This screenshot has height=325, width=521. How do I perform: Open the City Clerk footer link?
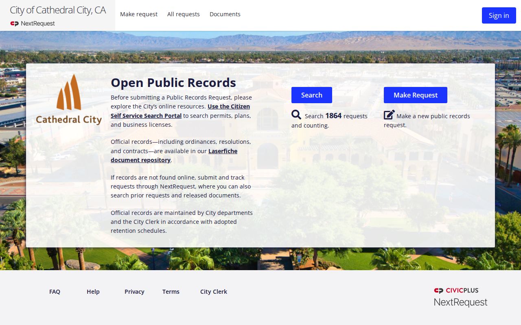coord(214,292)
